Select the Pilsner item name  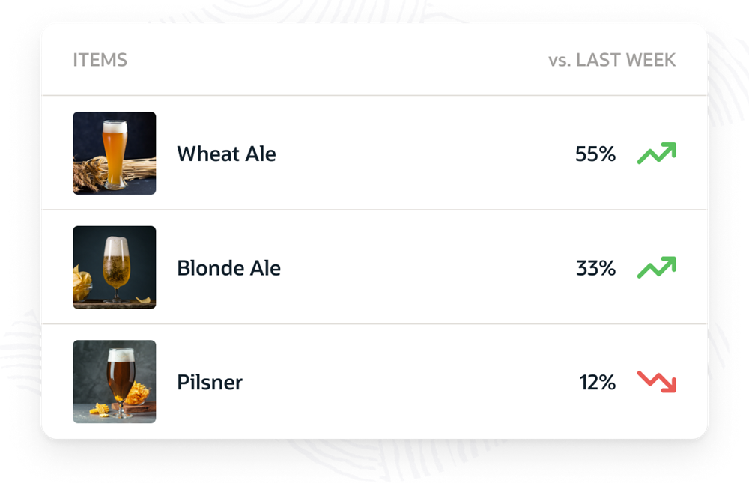pyautogui.click(x=210, y=382)
